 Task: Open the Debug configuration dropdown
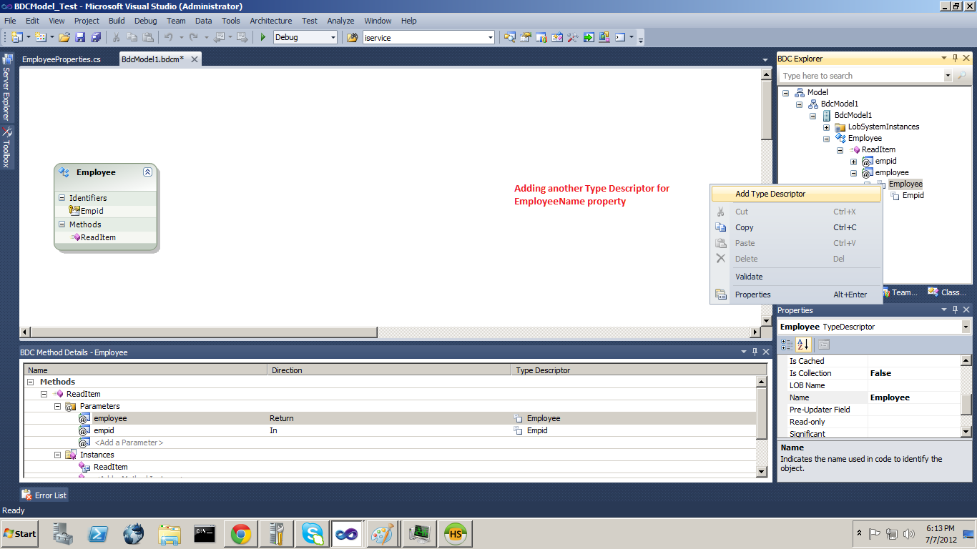click(332, 37)
